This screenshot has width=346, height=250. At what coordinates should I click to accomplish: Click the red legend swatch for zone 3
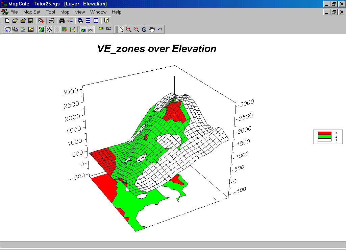click(x=325, y=133)
